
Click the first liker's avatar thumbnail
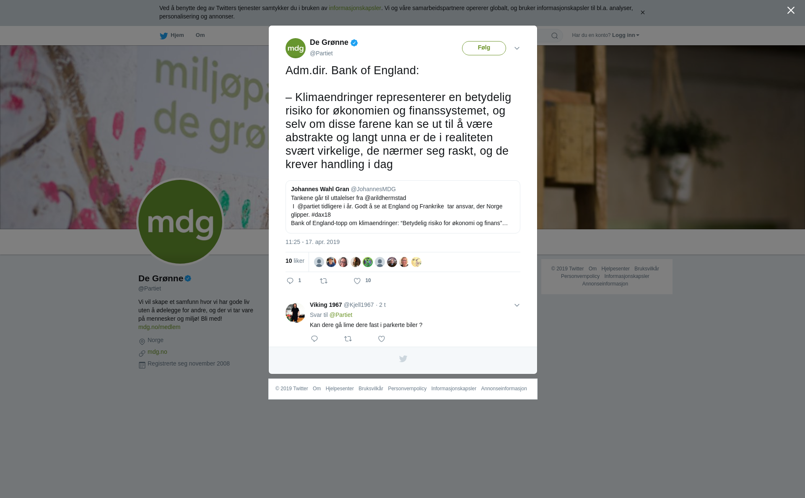[x=319, y=262]
